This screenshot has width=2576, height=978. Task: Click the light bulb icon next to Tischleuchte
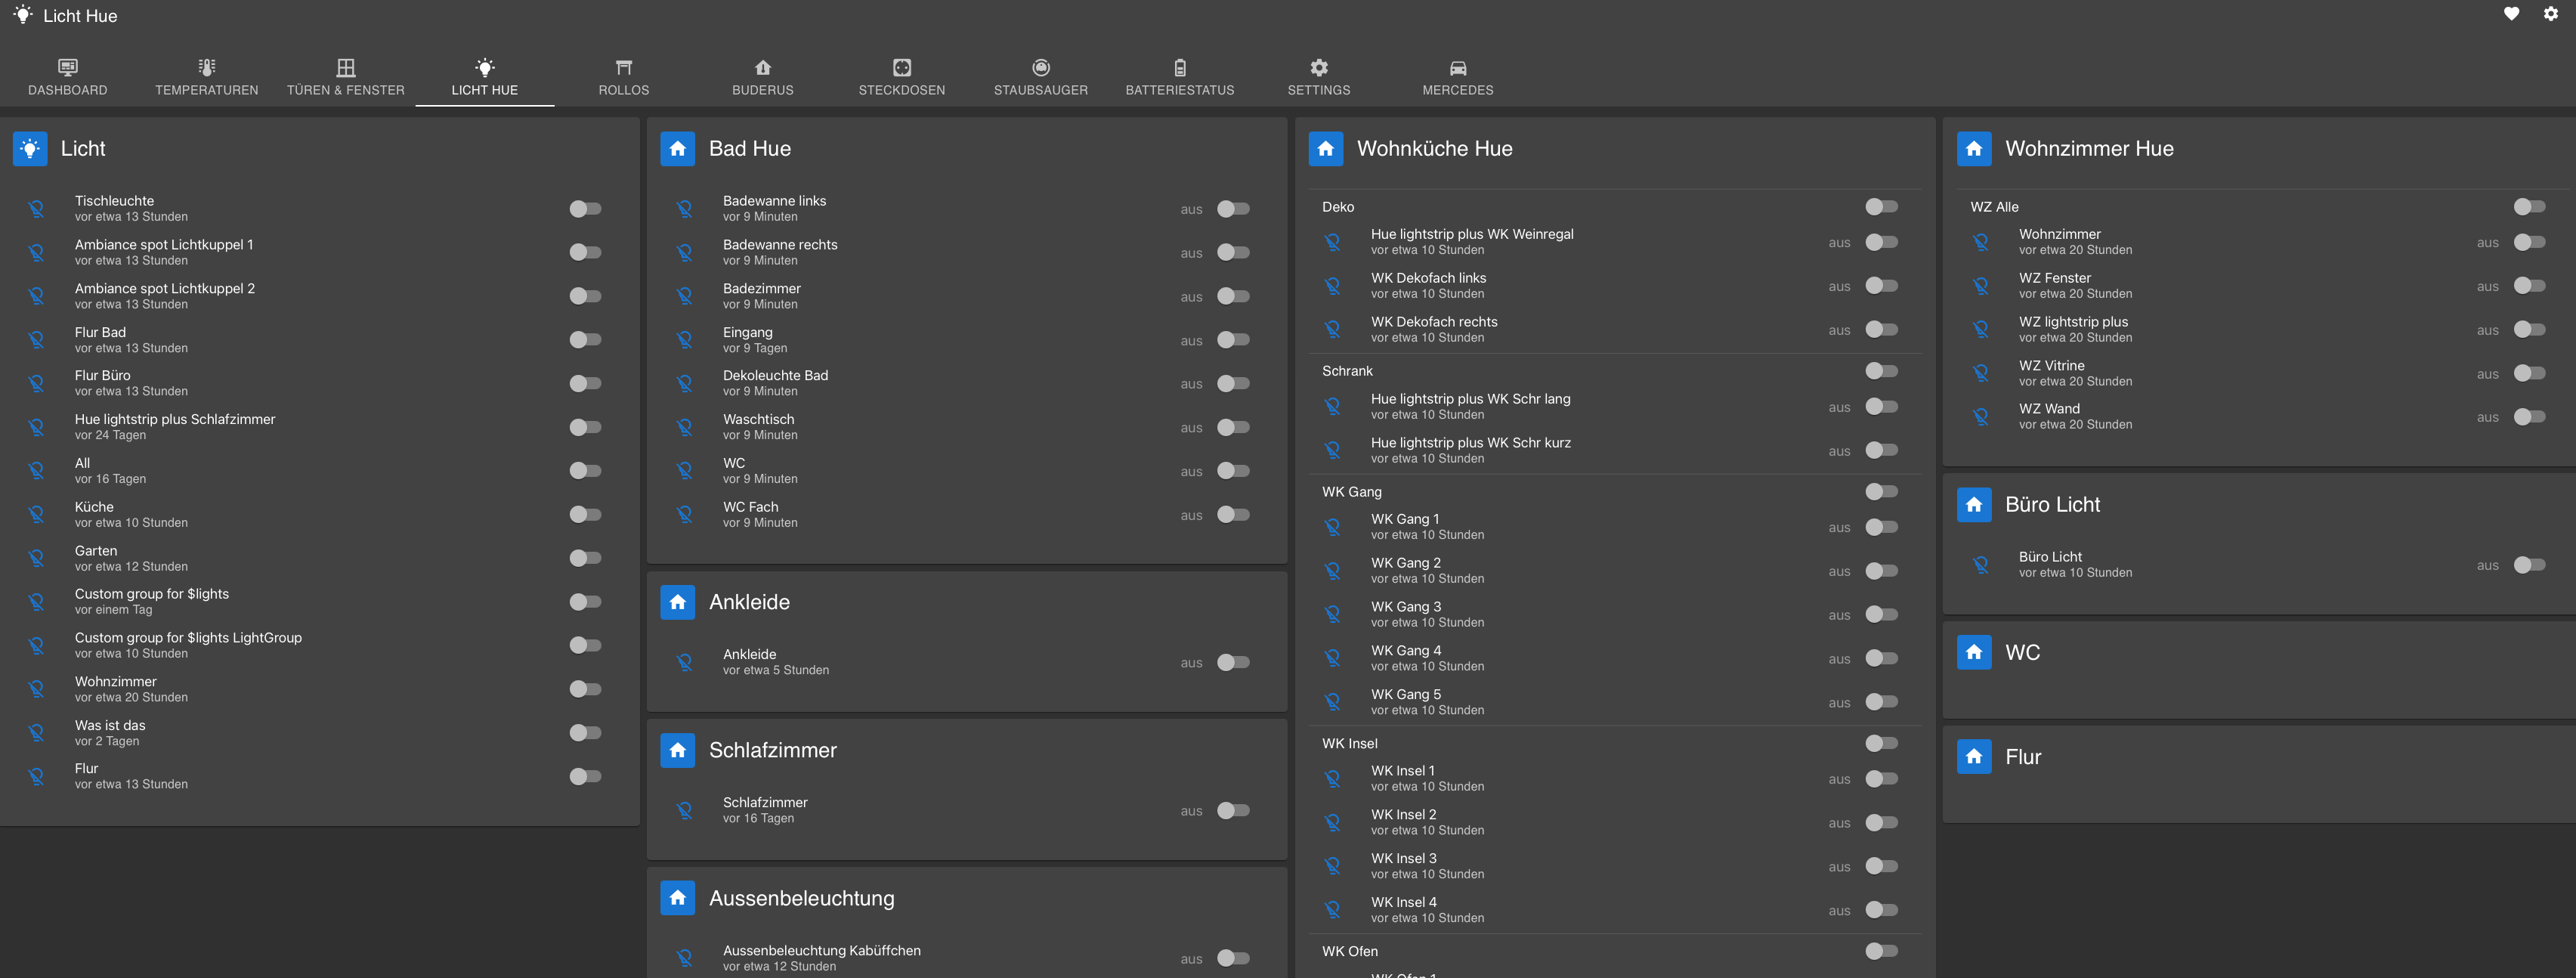coord(37,209)
